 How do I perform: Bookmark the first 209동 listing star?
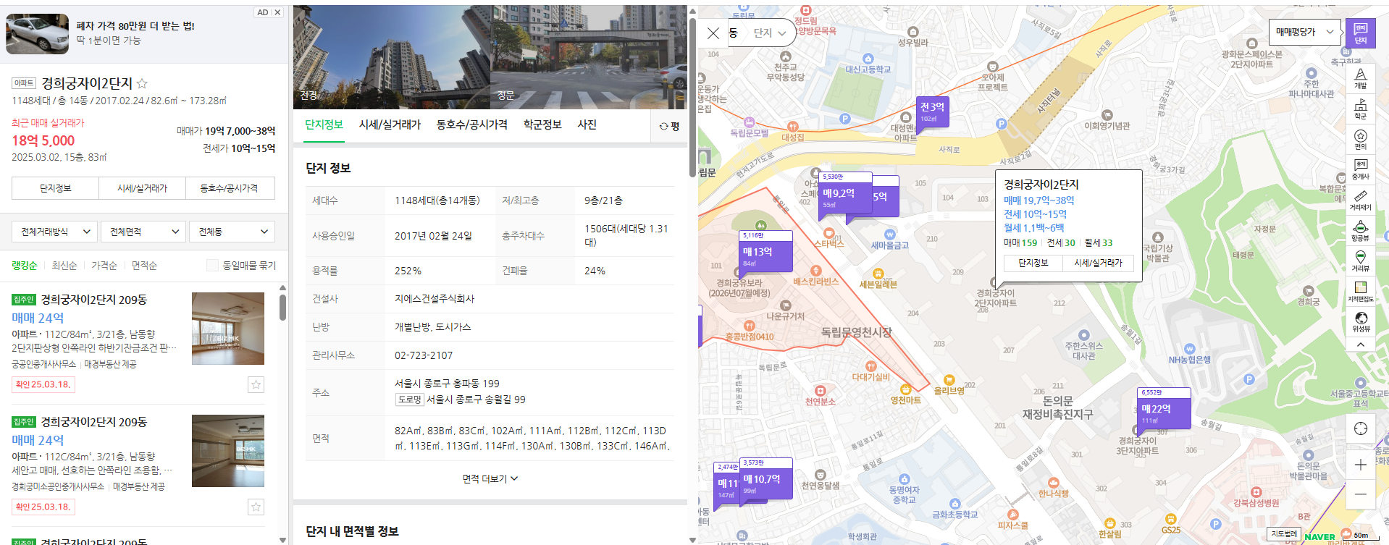pos(256,384)
